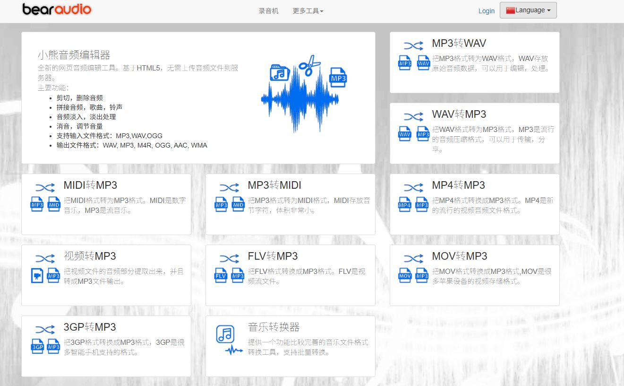Click the text '消音，调节音量'
This screenshot has width=624, height=386.
click(80, 126)
